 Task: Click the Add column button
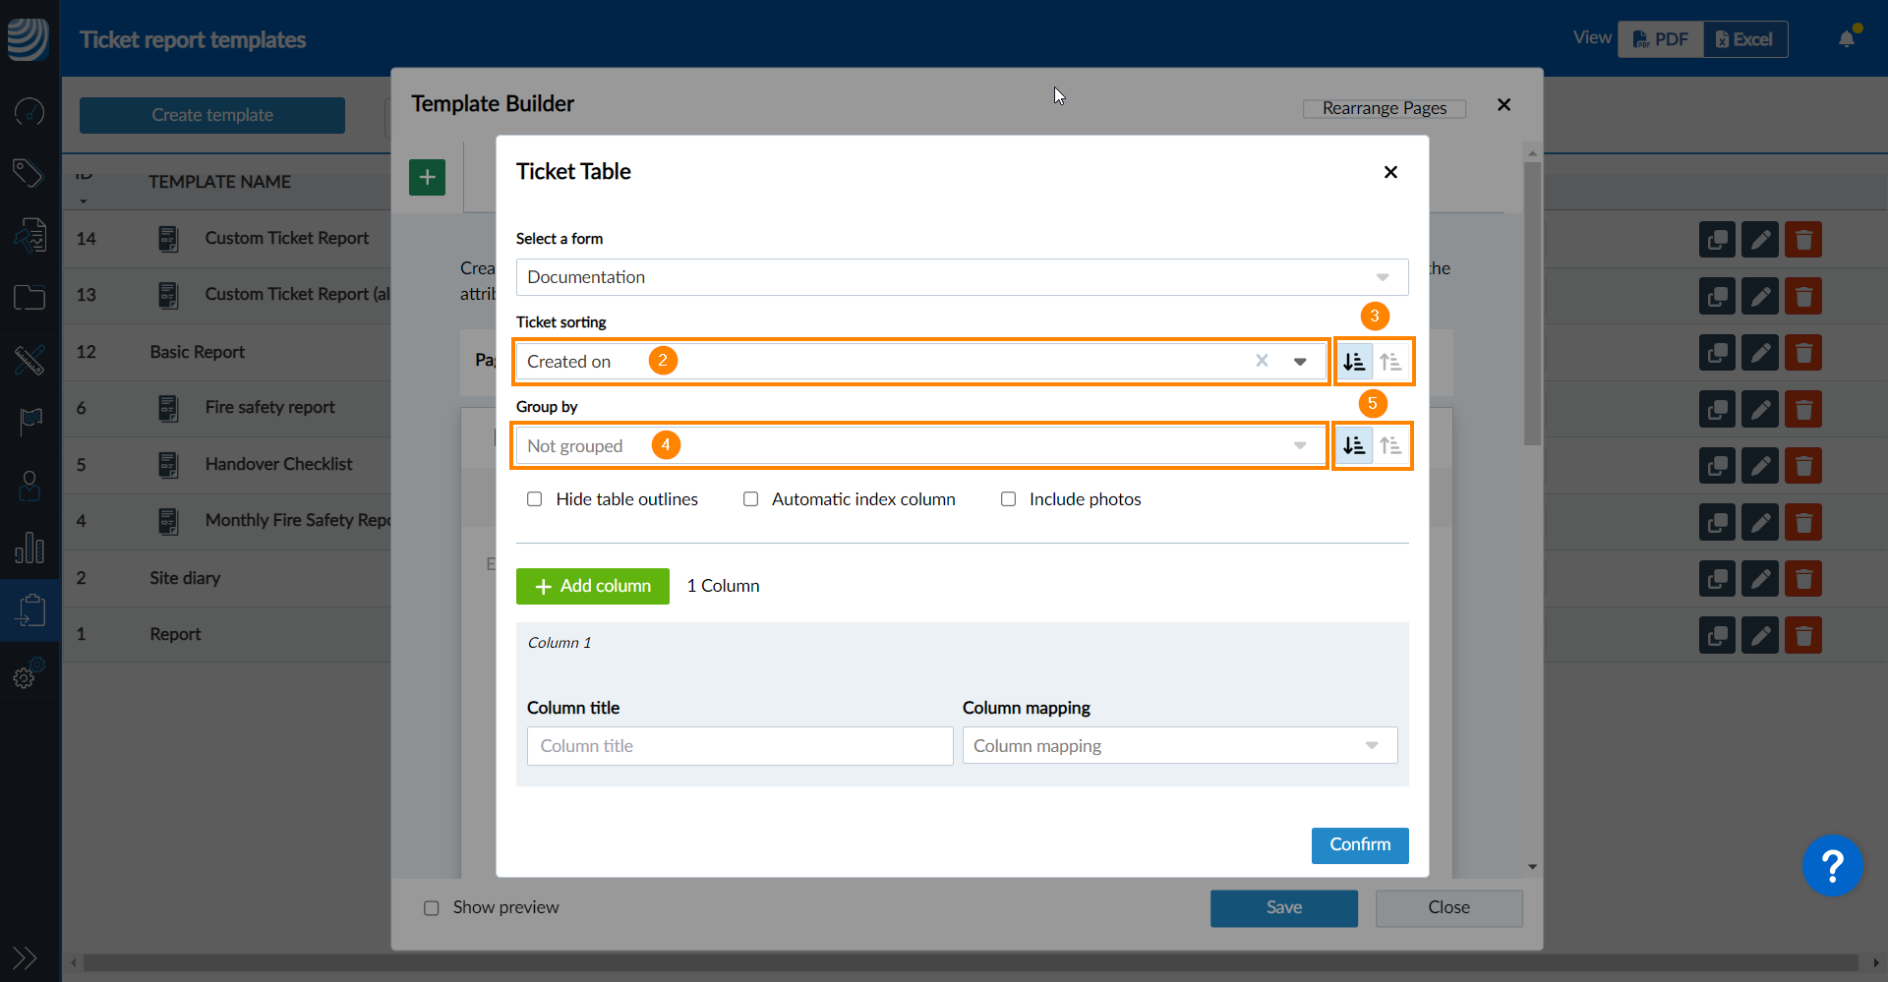pyautogui.click(x=593, y=587)
